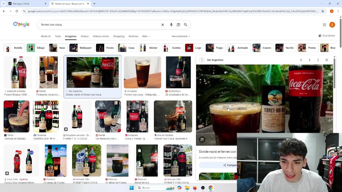Open the Guardados saved items link
342x192 pixels.
[327, 36]
